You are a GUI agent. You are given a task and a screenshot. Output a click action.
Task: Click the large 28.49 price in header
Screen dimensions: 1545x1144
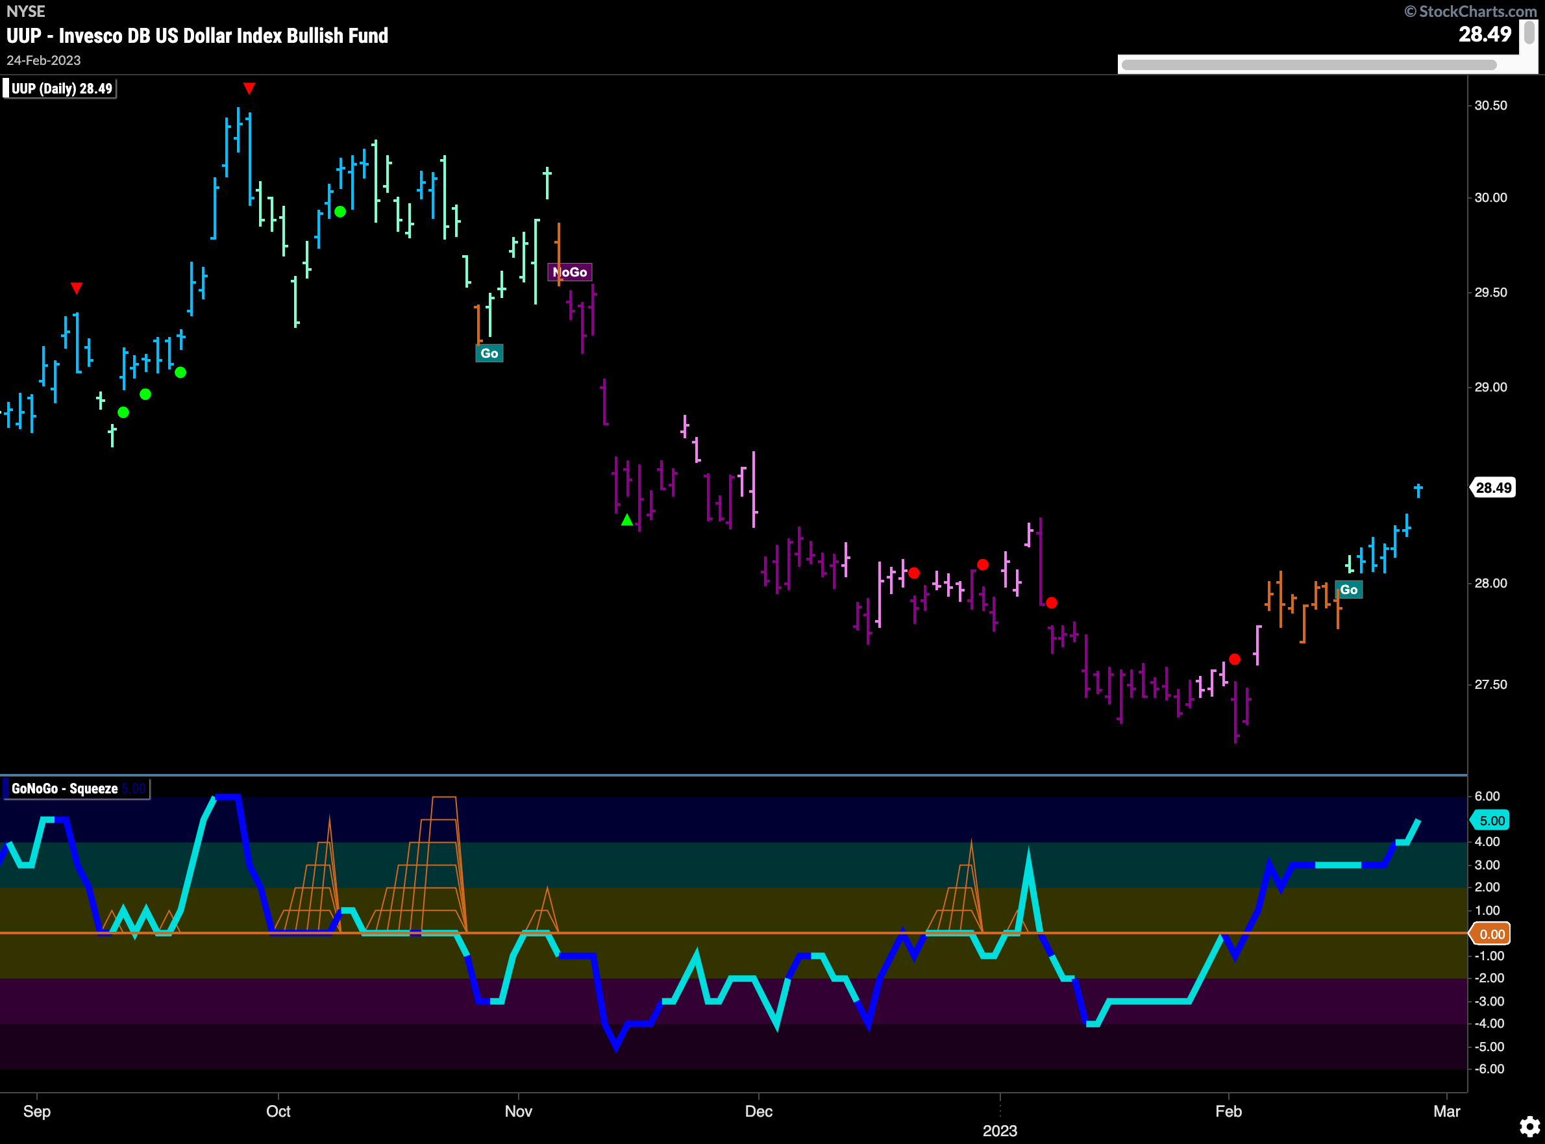[x=1485, y=34]
